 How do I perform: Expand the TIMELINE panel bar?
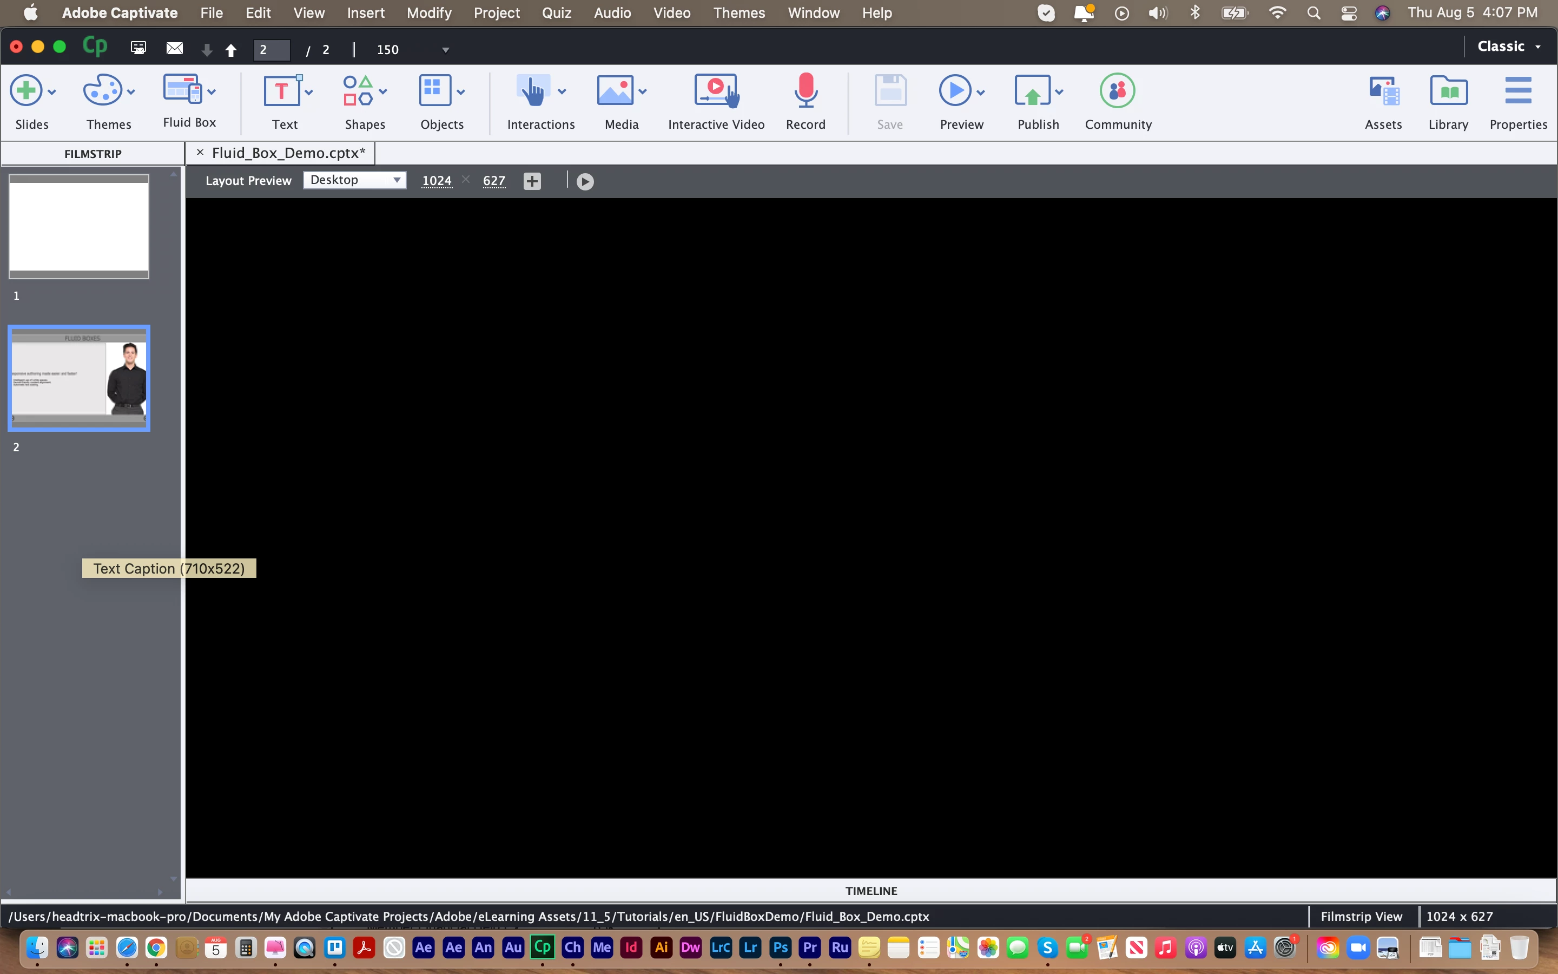(870, 891)
